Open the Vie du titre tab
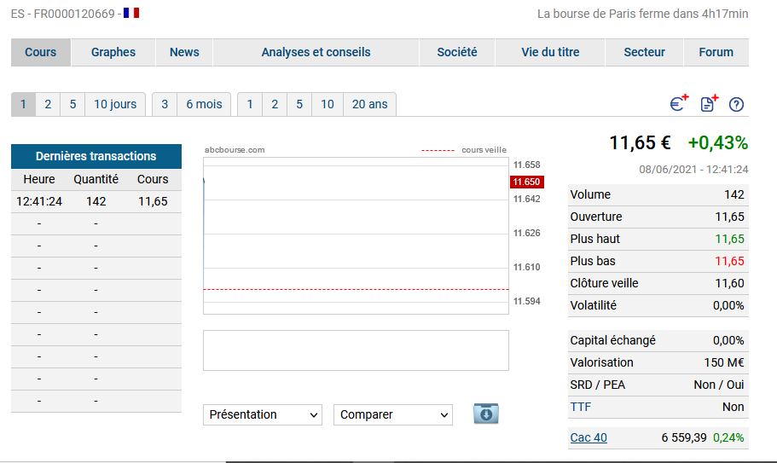777x463 pixels. pyautogui.click(x=550, y=52)
